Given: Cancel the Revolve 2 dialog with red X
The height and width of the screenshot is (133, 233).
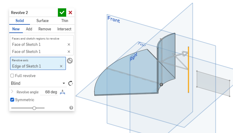Looking at the screenshot, I should click(70, 12).
